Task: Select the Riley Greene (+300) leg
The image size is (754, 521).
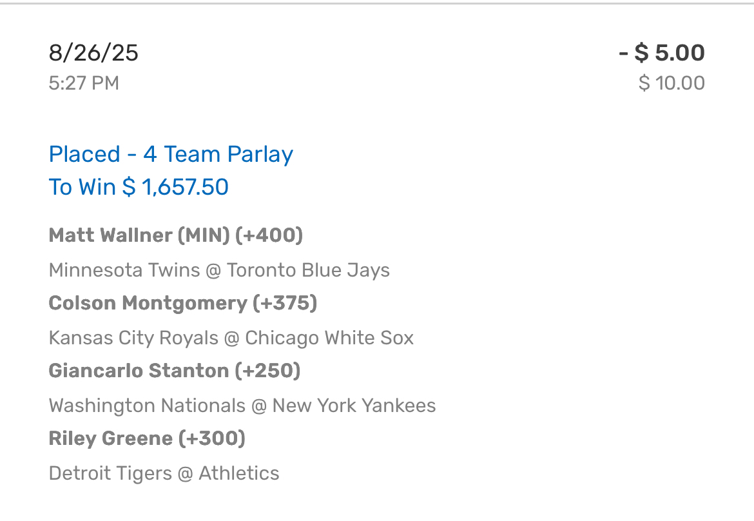Action: point(147,439)
